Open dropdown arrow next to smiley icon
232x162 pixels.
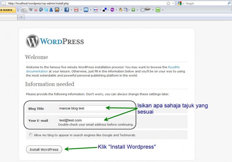62,10
